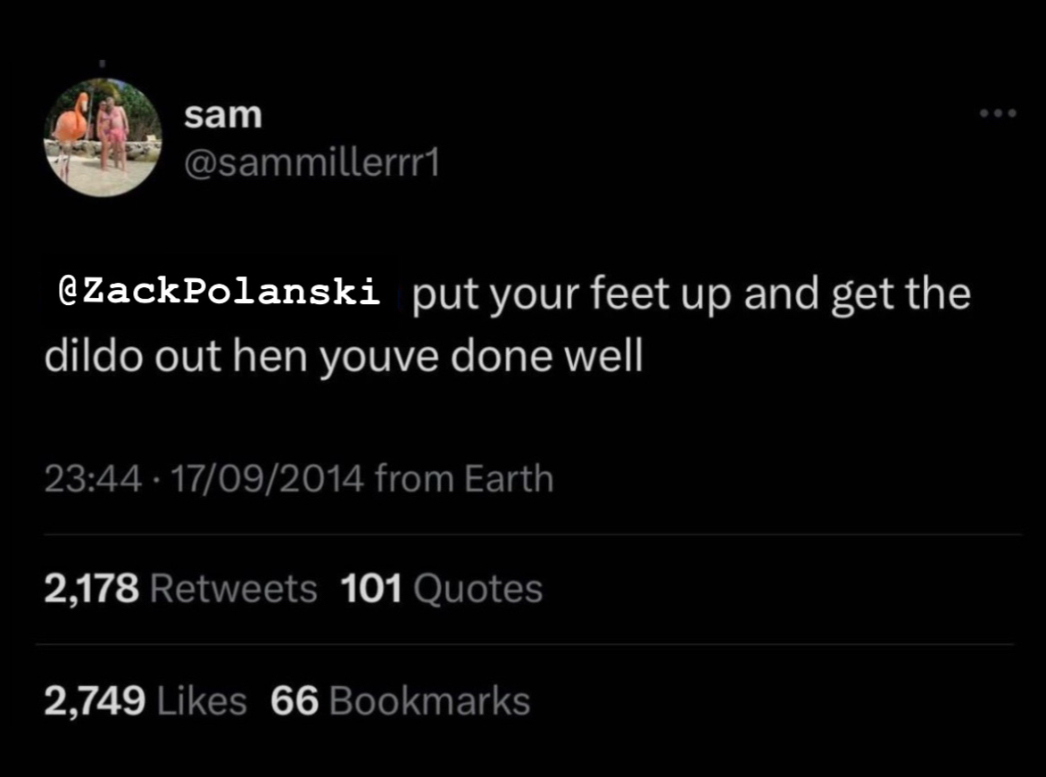Viewport: 1046px width, 777px height.
Task: Click sam's flamingo profile picture
Action: (x=103, y=137)
